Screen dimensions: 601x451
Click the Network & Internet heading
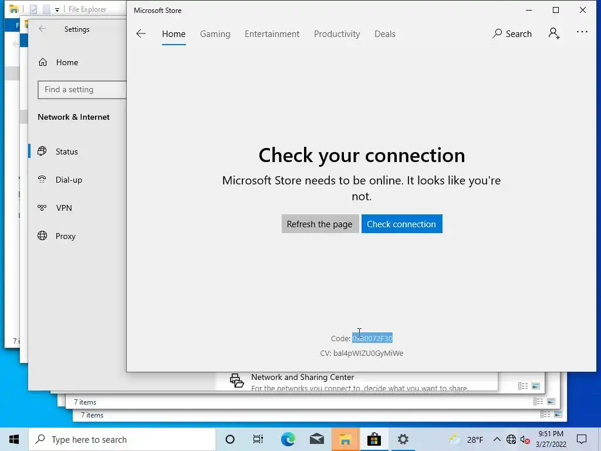click(x=73, y=117)
